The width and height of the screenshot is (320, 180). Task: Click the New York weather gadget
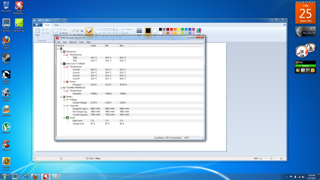click(306, 32)
